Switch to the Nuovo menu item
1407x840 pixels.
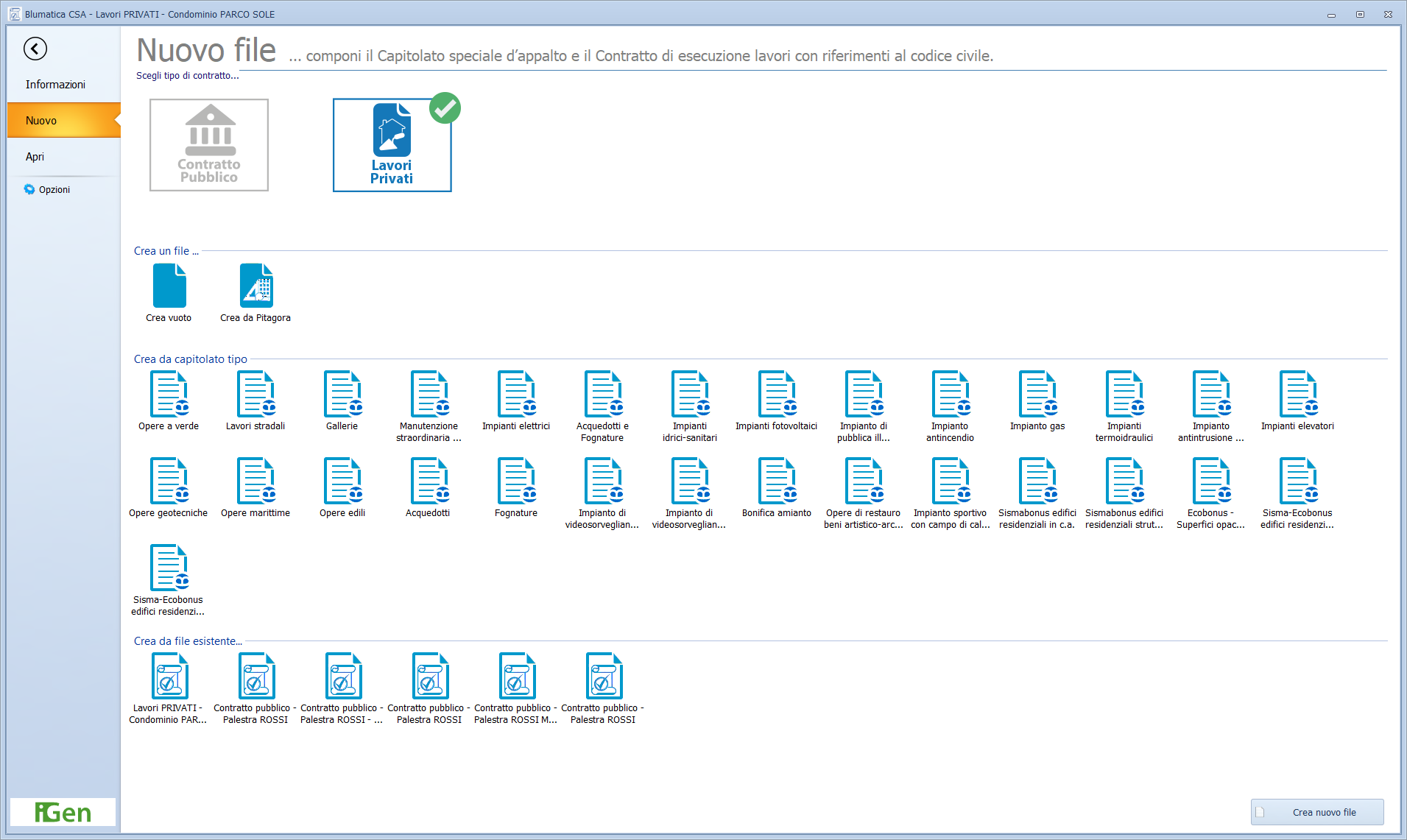click(x=42, y=121)
